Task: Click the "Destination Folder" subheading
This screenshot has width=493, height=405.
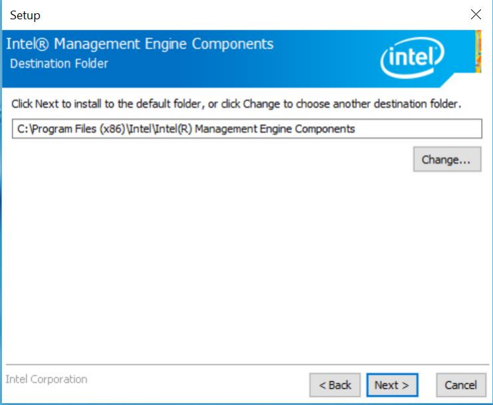Action: [59, 64]
